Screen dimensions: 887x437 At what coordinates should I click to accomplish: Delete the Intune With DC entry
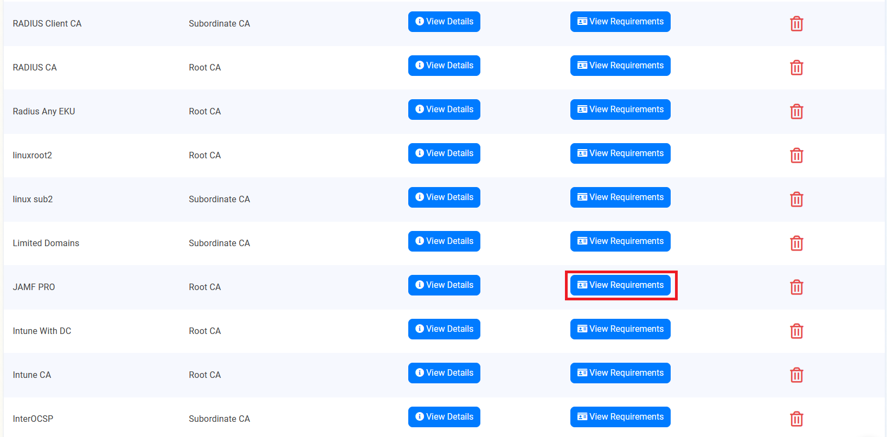(796, 331)
